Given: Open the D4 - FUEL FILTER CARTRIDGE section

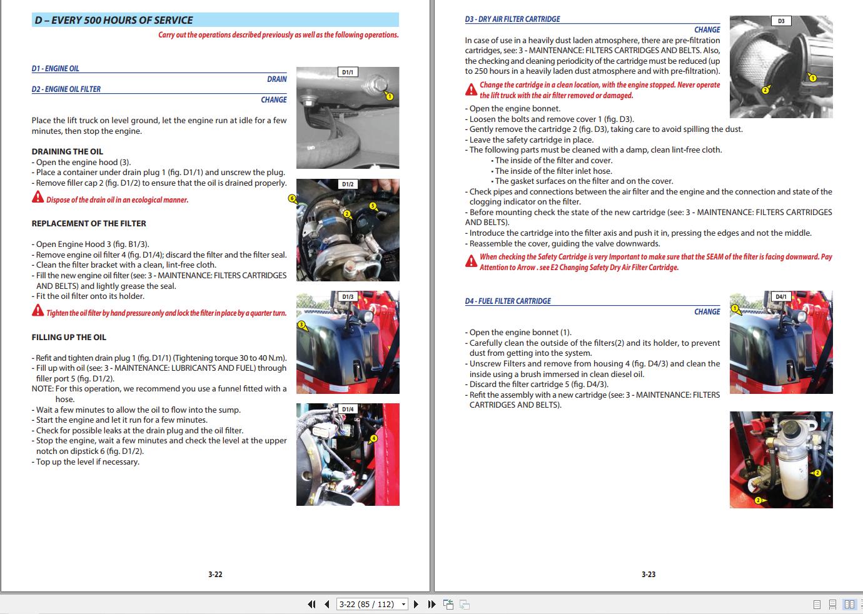Looking at the screenshot, I should click(508, 301).
